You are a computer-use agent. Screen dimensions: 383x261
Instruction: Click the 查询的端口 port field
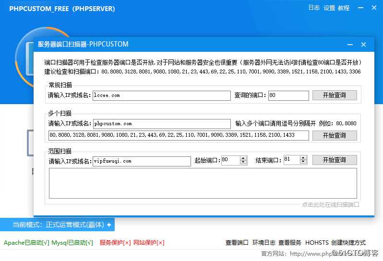click(x=288, y=95)
